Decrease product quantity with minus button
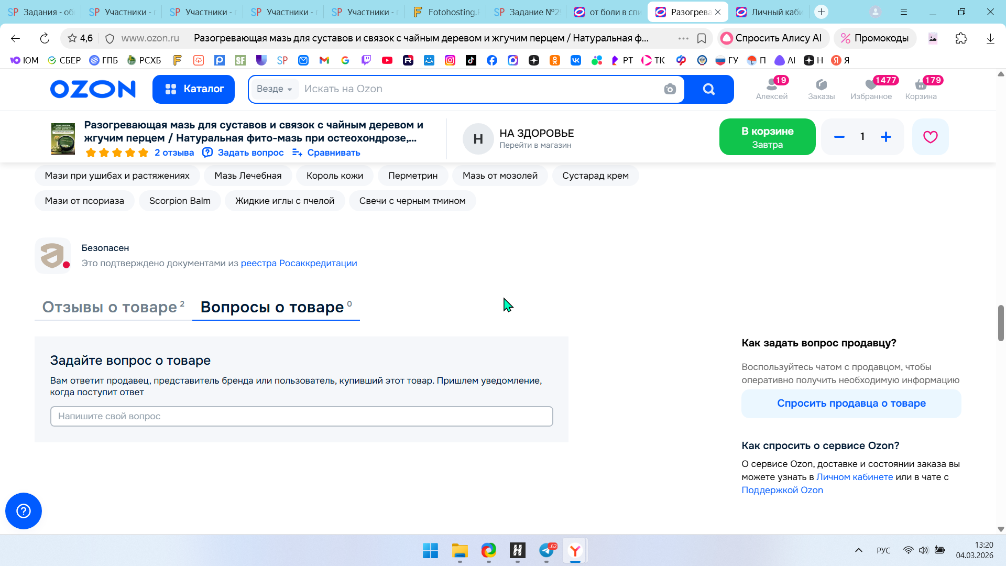The height and width of the screenshot is (566, 1006). click(x=839, y=137)
